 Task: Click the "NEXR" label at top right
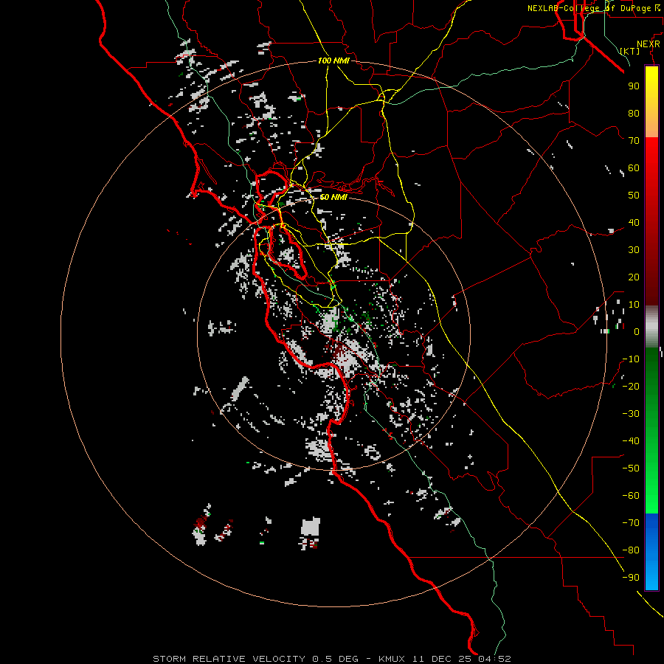[648, 44]
